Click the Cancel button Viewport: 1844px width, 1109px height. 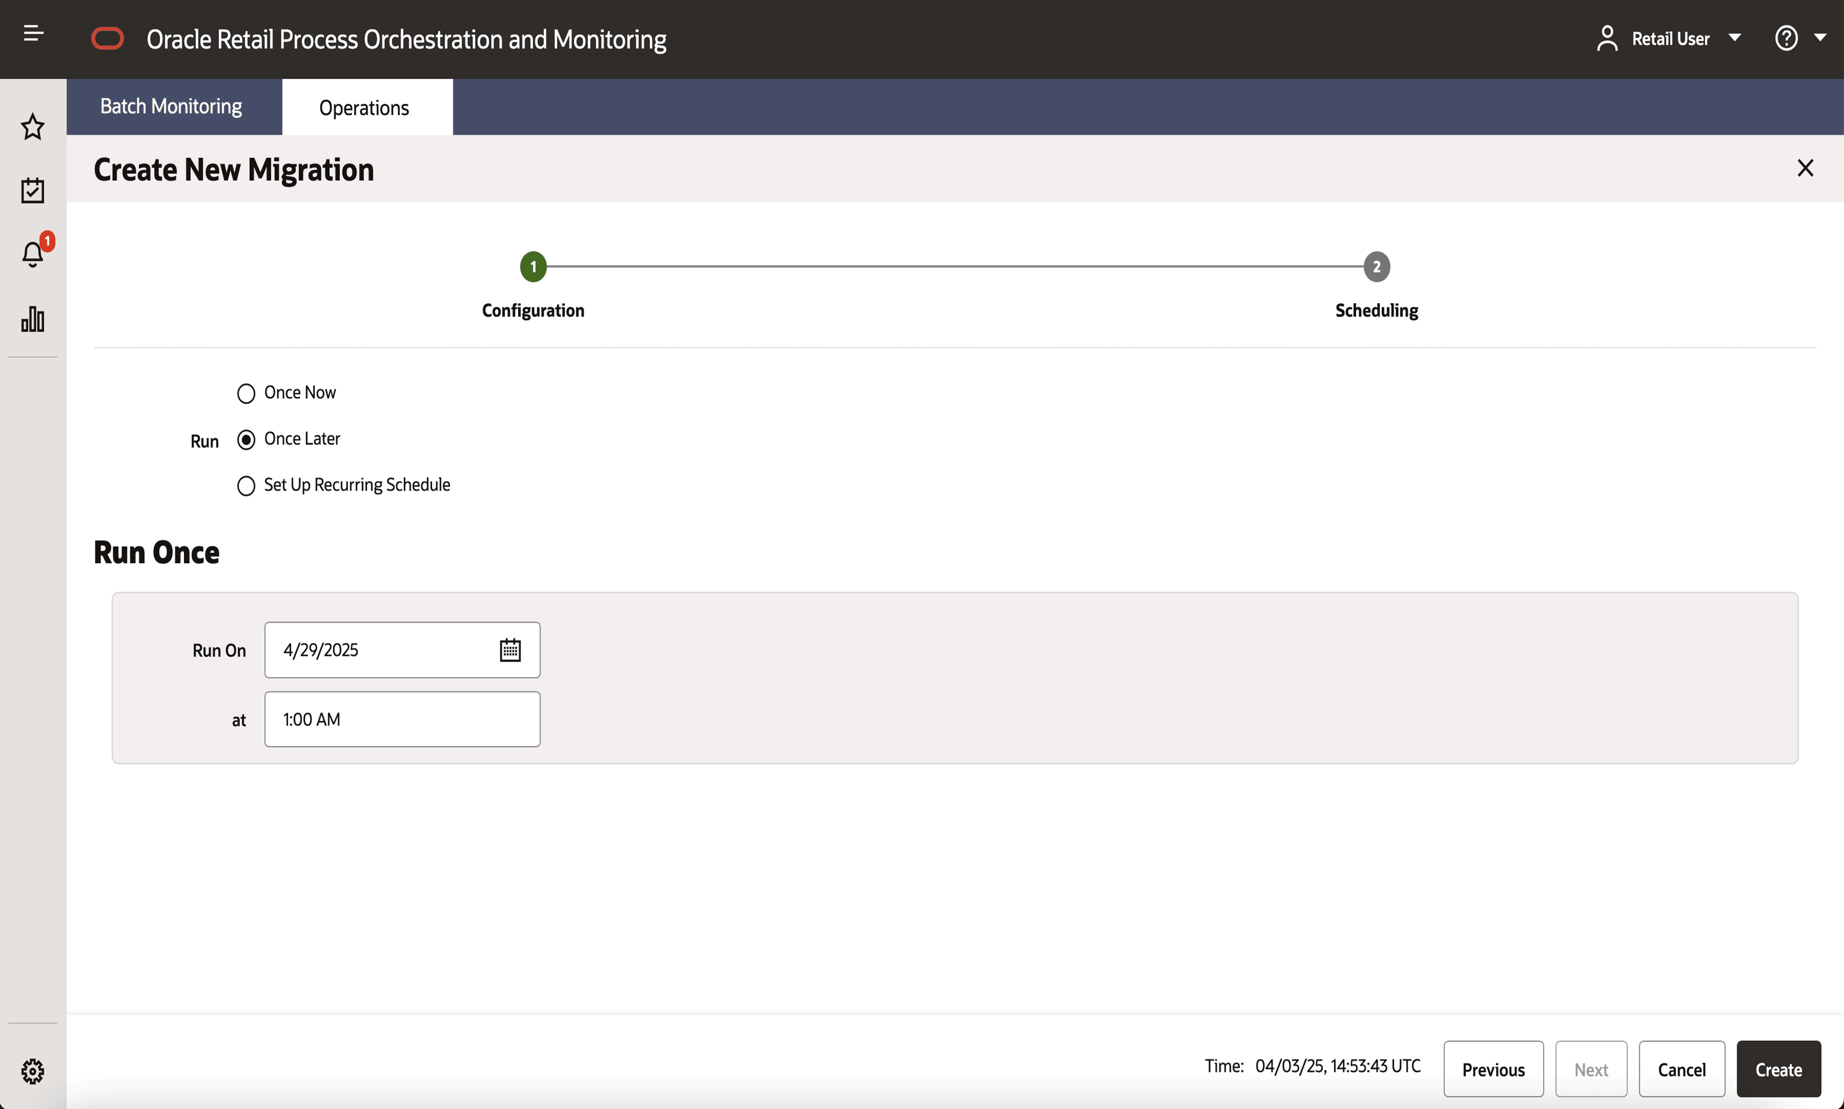1682,1069
